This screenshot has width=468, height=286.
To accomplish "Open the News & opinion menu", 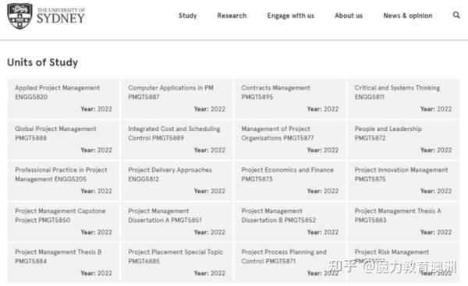I will coord(408,16).
